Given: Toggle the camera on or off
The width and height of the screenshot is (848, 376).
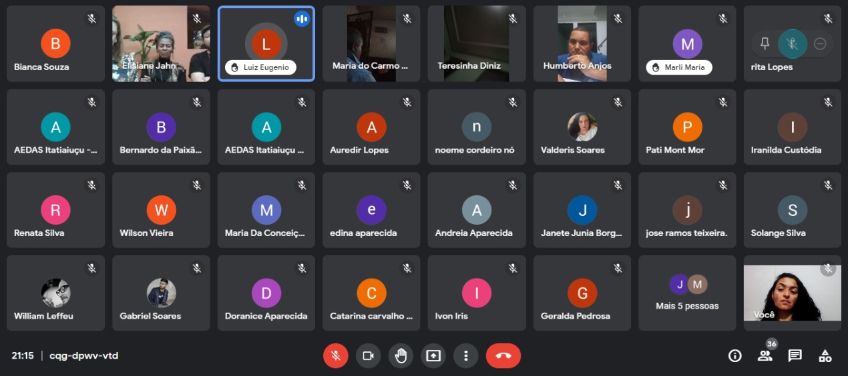Looking at the screenshot, I should (x=368, y=355).
